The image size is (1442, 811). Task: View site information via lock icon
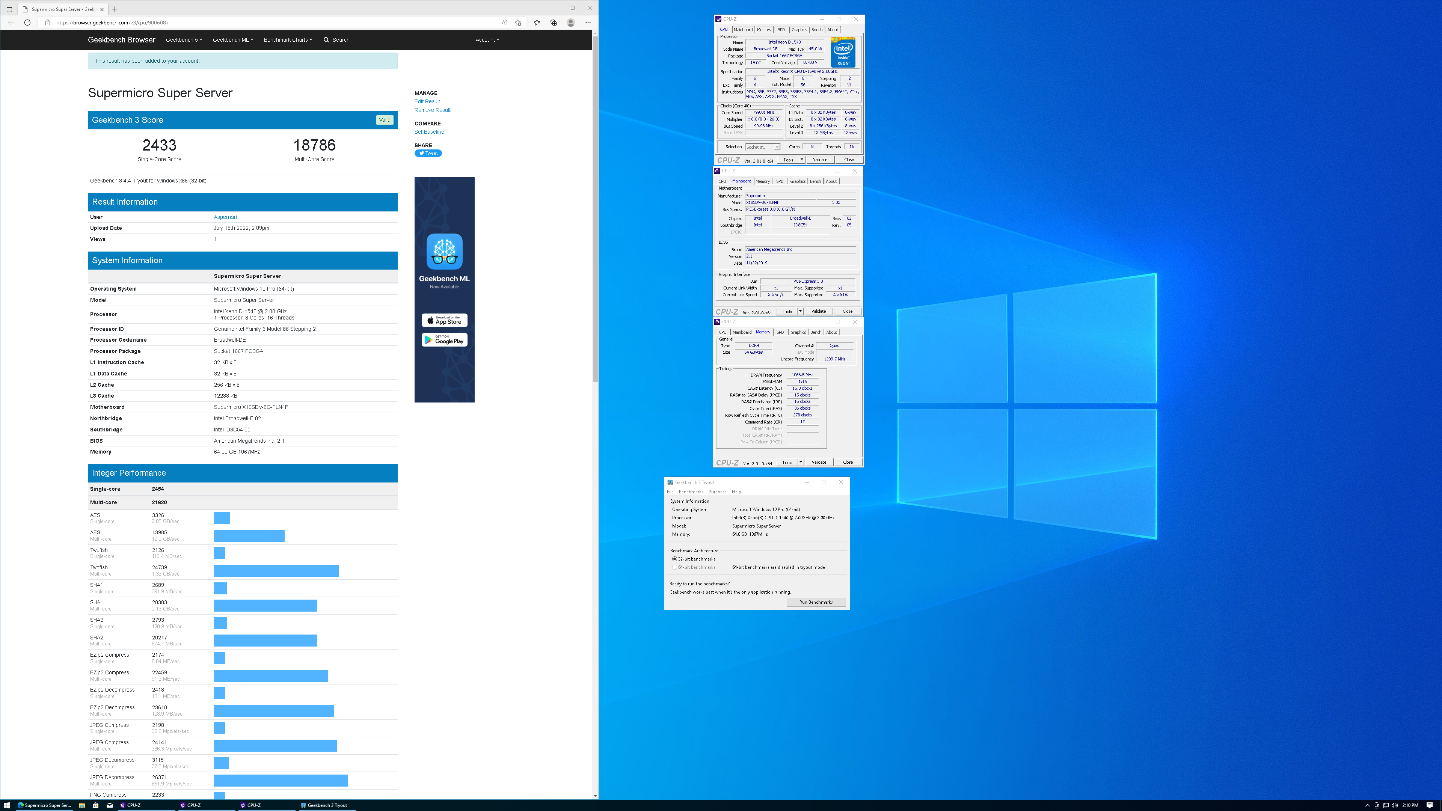(48, 23)
